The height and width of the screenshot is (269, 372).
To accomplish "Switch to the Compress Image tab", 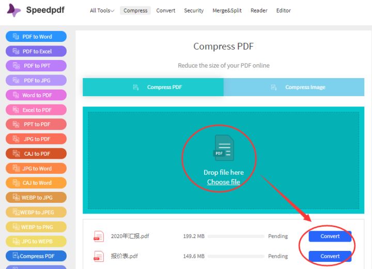I will [294, 87].
